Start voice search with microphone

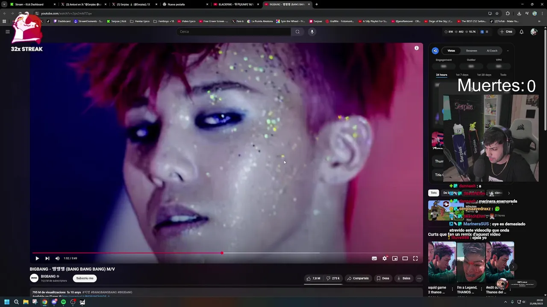point(312,32)
